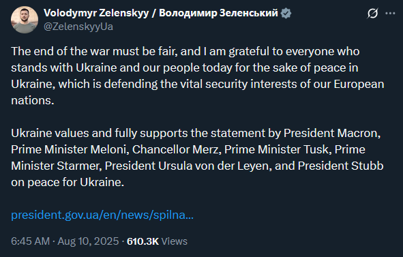Click the words 'Chancellor Merz'
The height and width of the screenshot is (257, 403).
tap(175, 149)
